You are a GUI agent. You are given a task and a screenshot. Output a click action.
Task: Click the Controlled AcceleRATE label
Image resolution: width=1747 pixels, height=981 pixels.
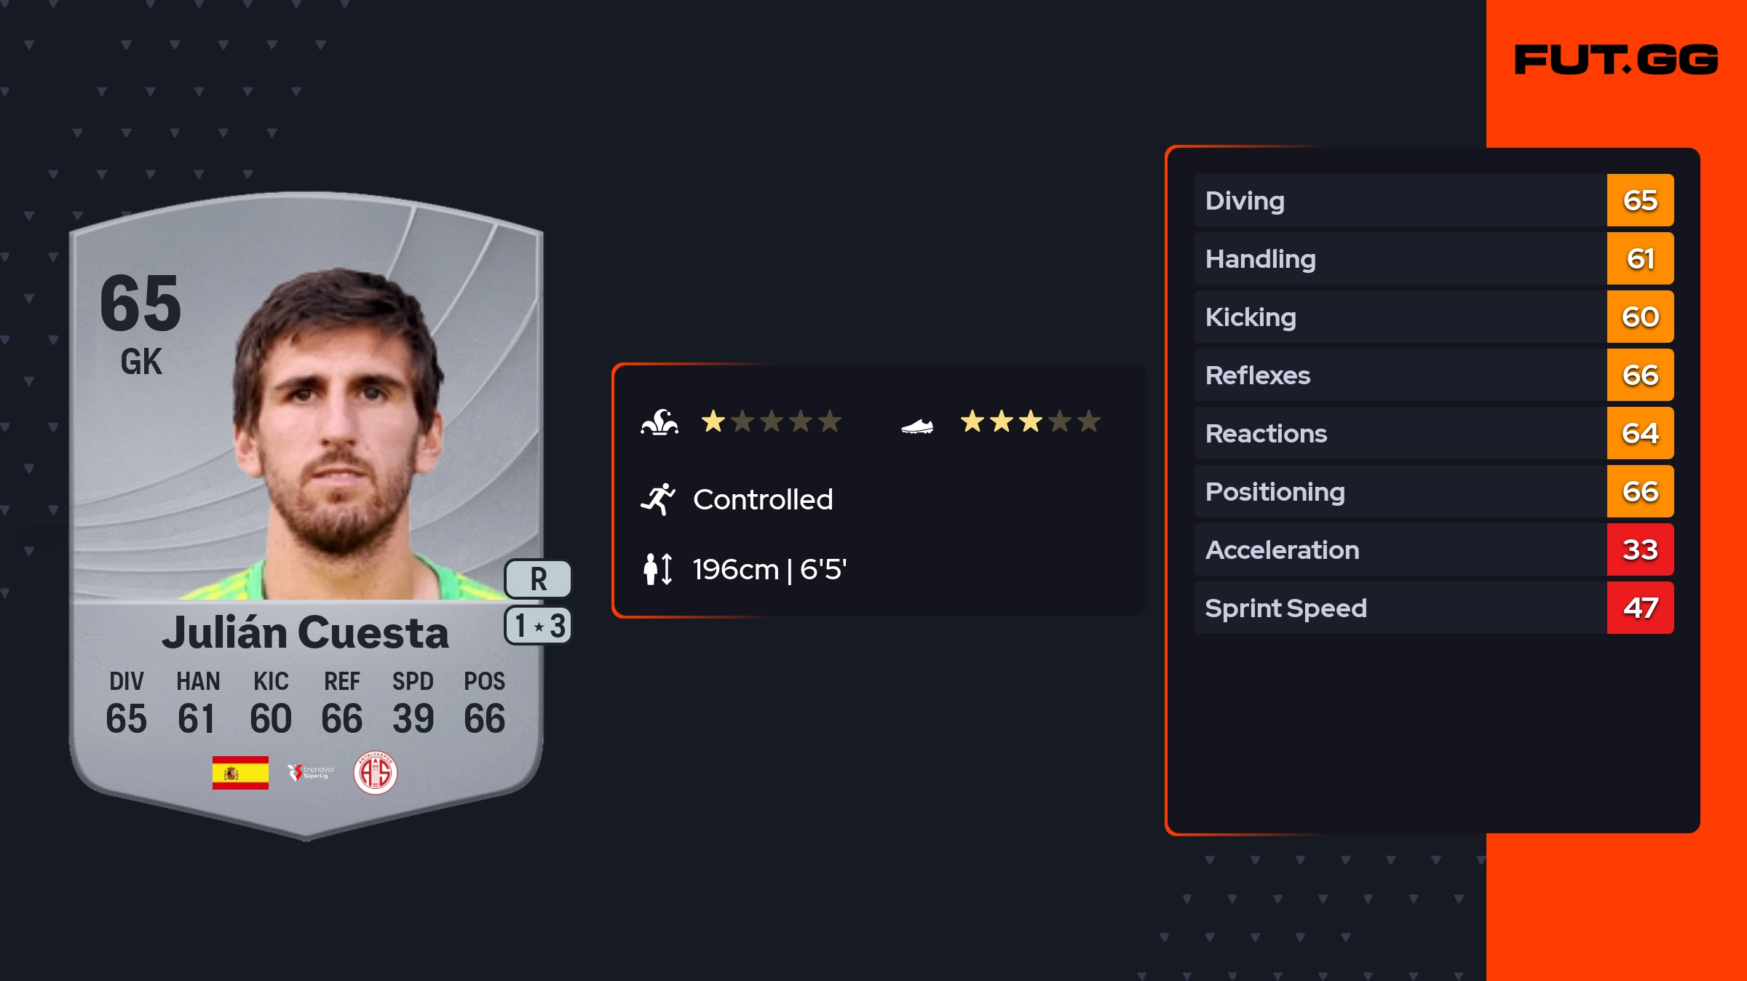[x=763, y=499]
